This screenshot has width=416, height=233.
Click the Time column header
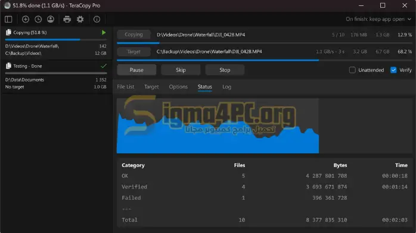click(x=401, y=165)
